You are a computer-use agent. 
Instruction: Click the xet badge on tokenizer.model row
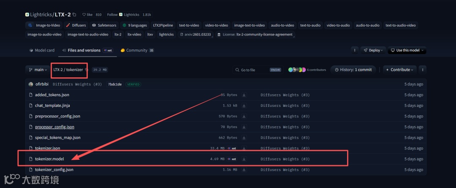(232, 159)
